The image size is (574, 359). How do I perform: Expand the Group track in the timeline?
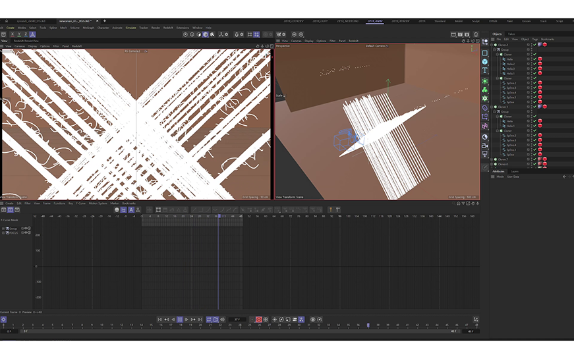4,229
